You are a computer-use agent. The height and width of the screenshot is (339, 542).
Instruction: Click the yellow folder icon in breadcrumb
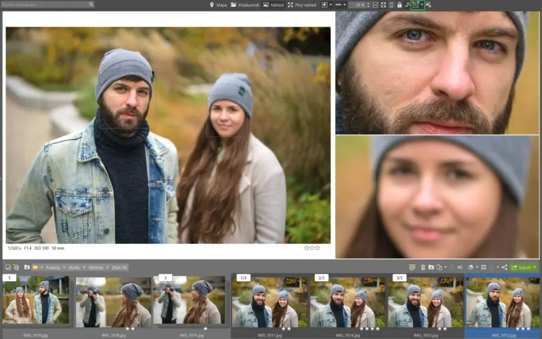(x=35, y=267)
